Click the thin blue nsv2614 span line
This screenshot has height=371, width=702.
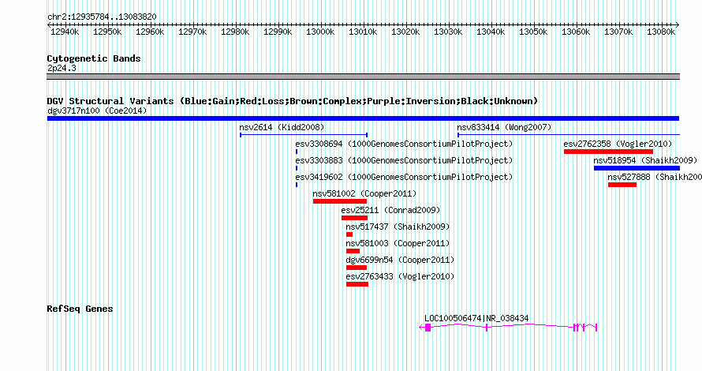coord(304,135)
